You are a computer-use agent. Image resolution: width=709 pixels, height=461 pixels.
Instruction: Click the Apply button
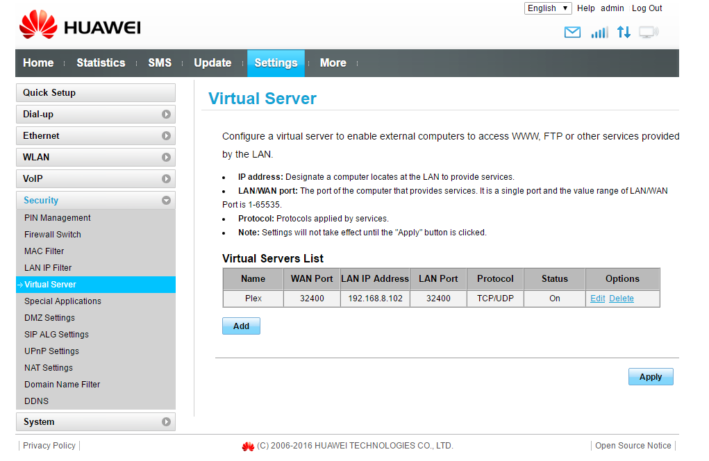(x=651, y=377)
